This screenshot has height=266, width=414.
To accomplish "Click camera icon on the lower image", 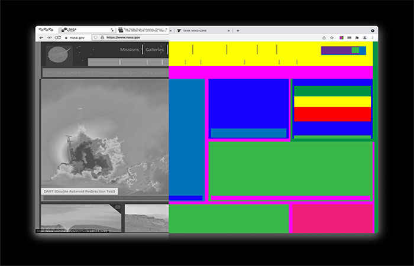I will pos(117,207).
